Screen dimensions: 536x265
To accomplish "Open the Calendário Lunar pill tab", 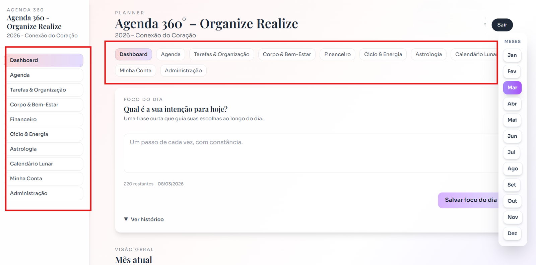I will click(x=474, y=54).
